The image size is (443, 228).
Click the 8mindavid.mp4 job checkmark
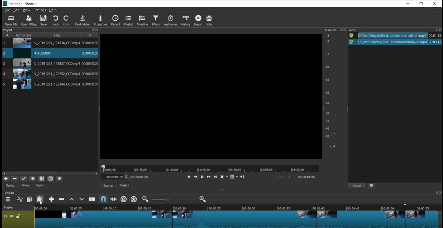point(352,42)
